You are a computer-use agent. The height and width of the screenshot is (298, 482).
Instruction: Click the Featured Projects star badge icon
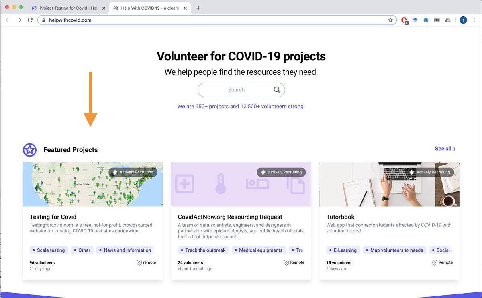coord(30,150)
